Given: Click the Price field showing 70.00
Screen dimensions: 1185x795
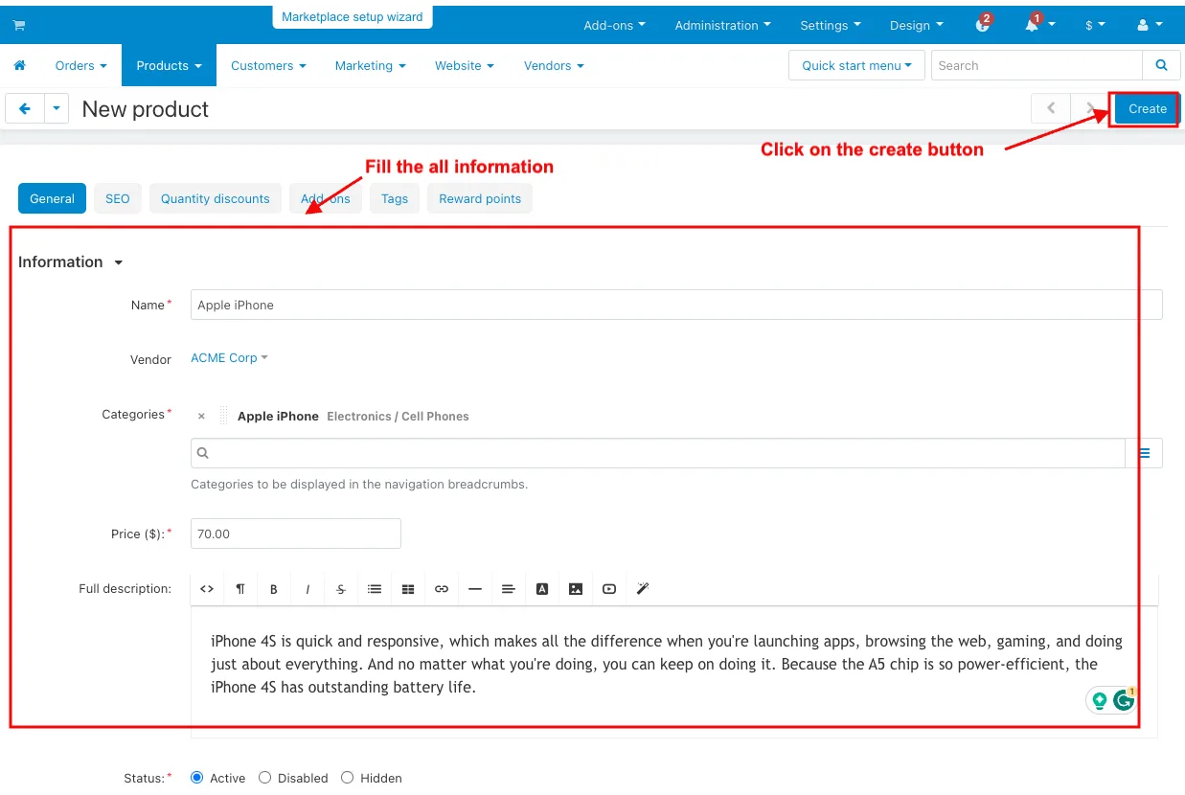Looking at the screenshot, I should click(x=296, y=534).
